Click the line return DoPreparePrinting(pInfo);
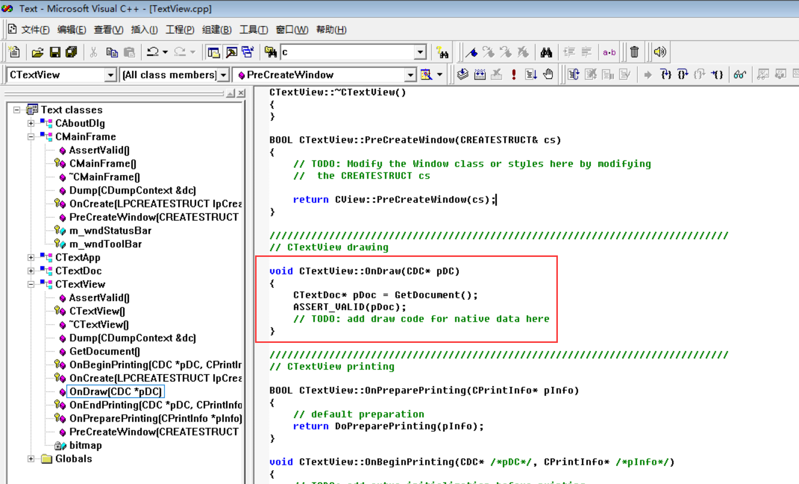 click(388, 426)
